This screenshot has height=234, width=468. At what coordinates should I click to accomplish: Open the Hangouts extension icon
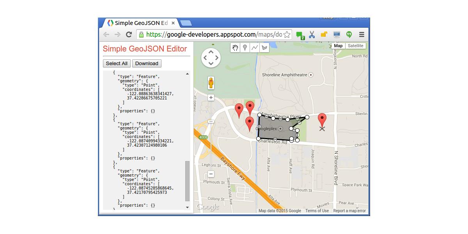coord(349,35)
